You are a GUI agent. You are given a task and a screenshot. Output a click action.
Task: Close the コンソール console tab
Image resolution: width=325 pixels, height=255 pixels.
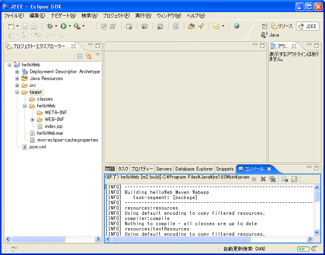[x=269, y=169]
